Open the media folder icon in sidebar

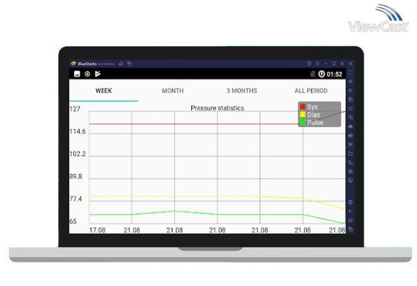[x=351, y=153]
